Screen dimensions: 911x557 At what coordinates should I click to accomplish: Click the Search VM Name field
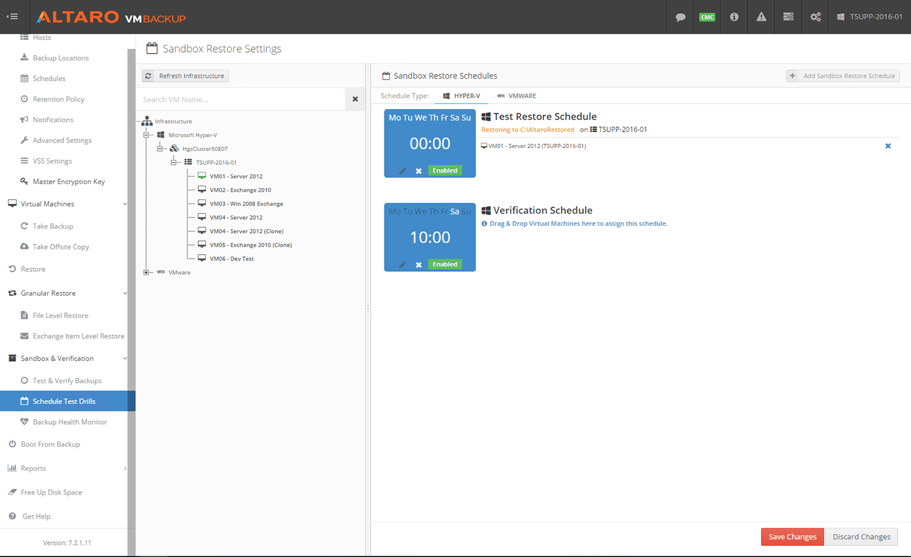point(241,99)
